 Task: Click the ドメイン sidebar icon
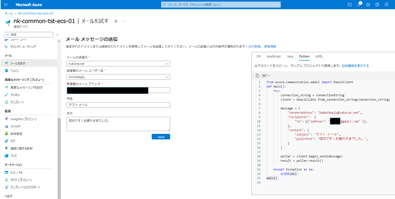[7, 71]
